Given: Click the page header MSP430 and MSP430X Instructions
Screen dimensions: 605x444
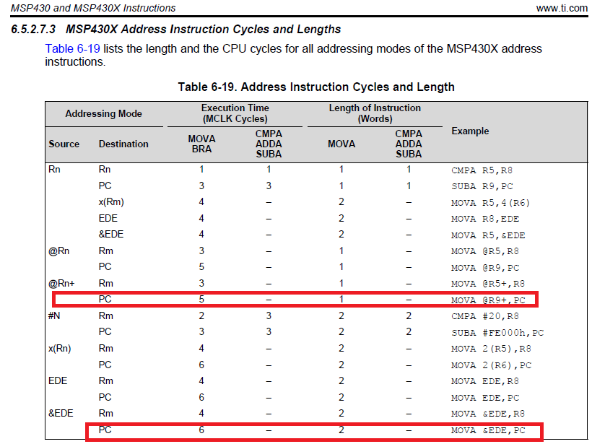Looking at the screenshot, I should point(93,8).
